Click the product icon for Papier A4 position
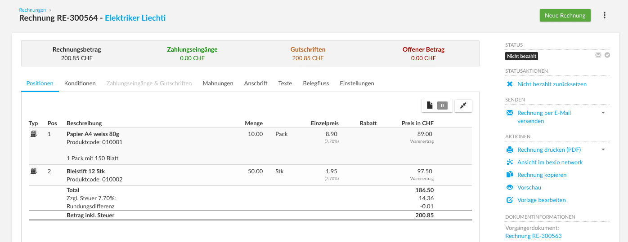This screenshot has height=242, width=628. pos(33,134)
